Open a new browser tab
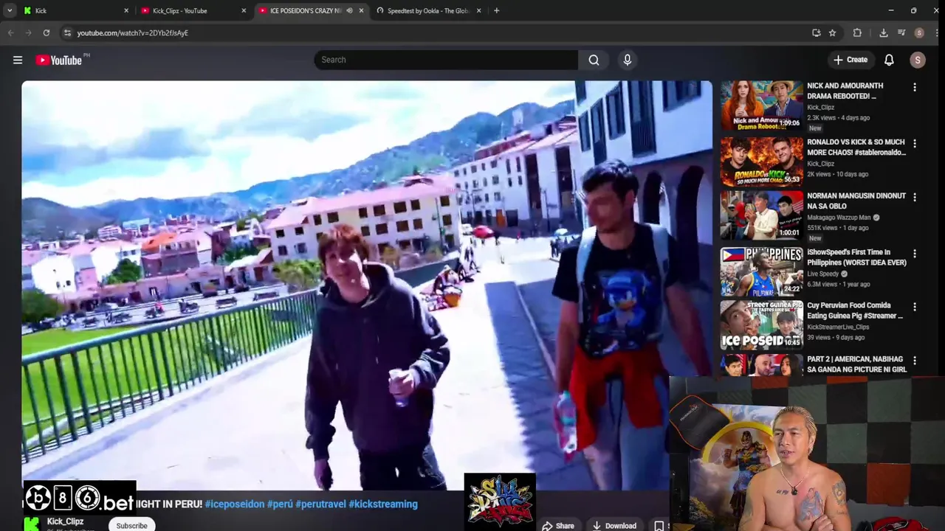This screenshot has width=945, height=531. pyautogui.click(x=496, y=10)
